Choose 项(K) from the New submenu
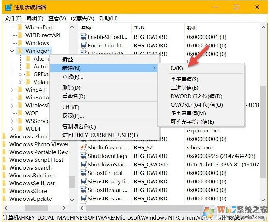270x222 pixels. coord(177,68)
